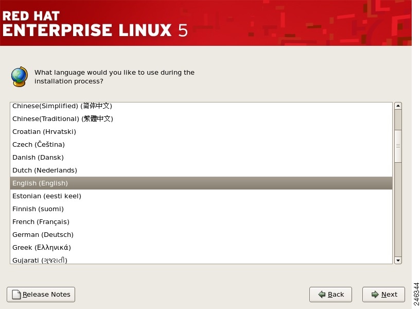Click the scrollbar up arrow
Viewport: 420px width, 309px height.
click(x=398, y=106)
